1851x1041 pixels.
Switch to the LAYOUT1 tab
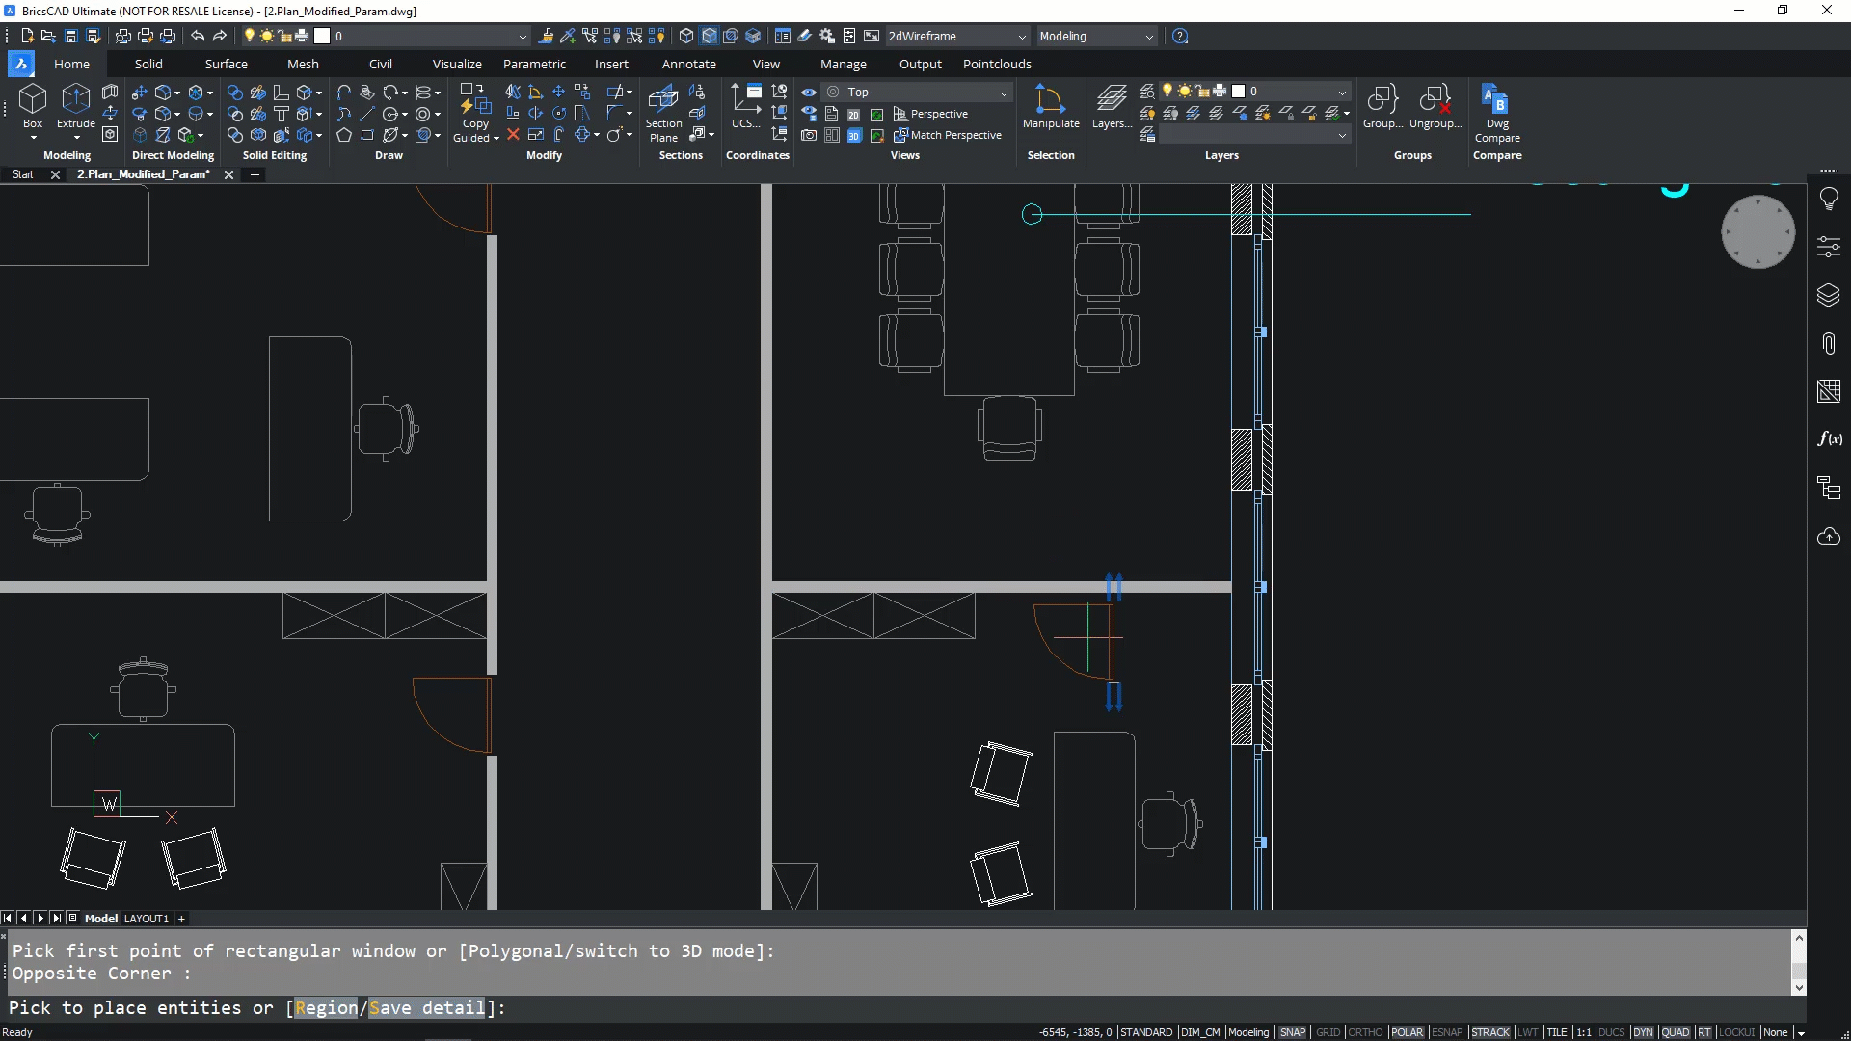tap(147, 919)
